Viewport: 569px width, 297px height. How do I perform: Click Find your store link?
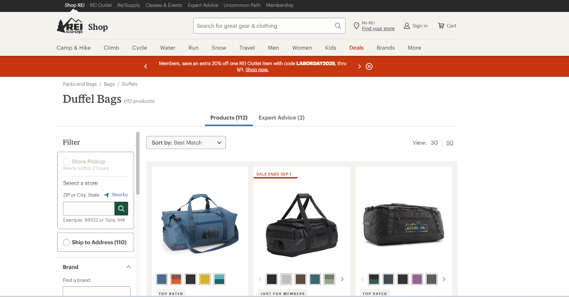[x=378, y=28]
